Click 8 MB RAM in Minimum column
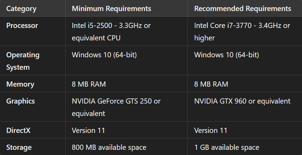This screenshot has width=302, height=155. point(89,84)
